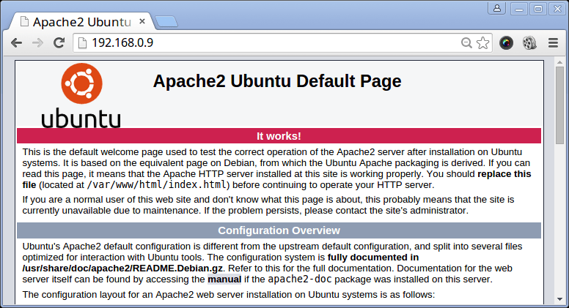Close the Apache2 Ubuntu tab
This screenshot has height=308, width=569.
click(x=144, y=21)
